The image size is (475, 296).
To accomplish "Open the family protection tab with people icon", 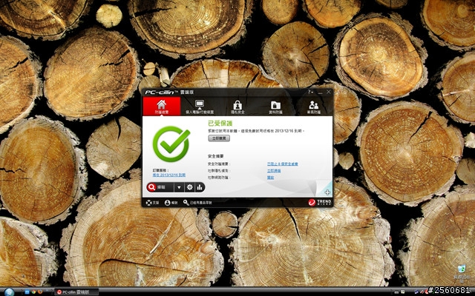I will 313,107.
